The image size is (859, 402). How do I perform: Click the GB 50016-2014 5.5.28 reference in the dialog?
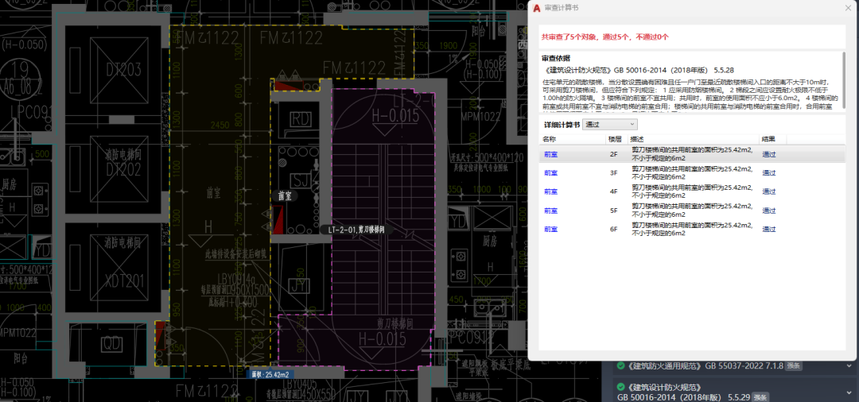point(639,71)
